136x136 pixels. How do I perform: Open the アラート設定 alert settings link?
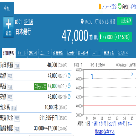[109, 7]
